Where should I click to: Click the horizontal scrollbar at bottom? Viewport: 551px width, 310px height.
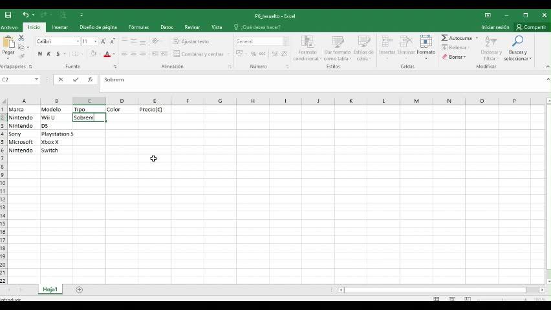(435, 290)
